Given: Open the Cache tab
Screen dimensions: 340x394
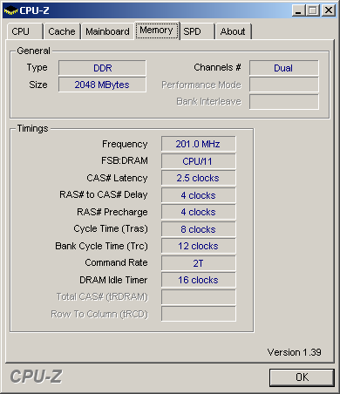Looking at the screenshot, I should (x=62, y=31).
